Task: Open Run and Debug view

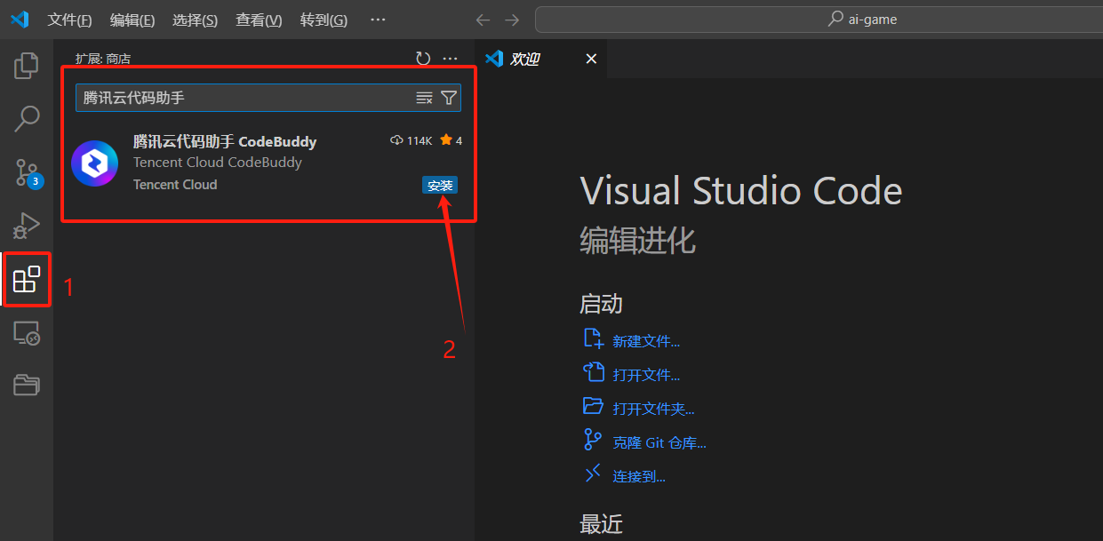Action: click(x=27, y=226)
